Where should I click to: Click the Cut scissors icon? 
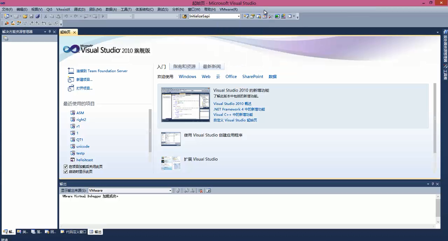coord(45,16)
